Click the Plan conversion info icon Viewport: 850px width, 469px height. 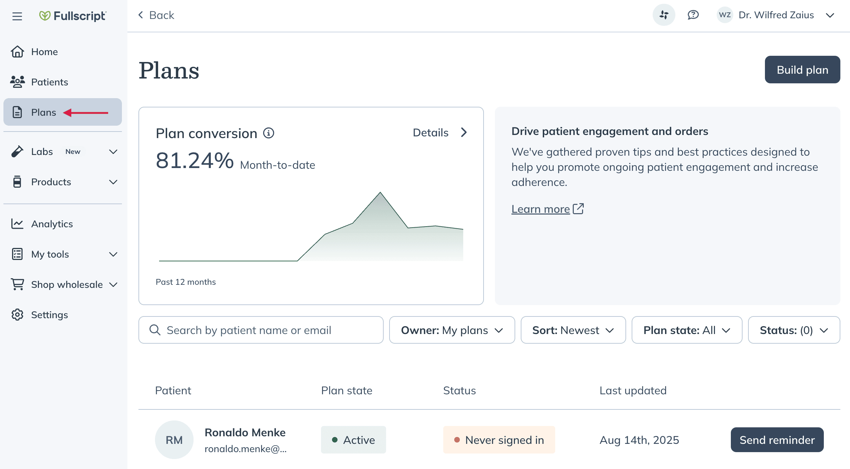269,133
